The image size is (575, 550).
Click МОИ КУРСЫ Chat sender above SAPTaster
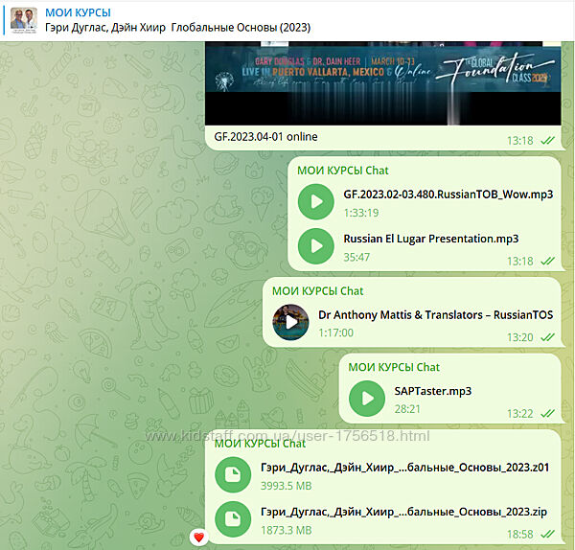(x=394, y=367)
